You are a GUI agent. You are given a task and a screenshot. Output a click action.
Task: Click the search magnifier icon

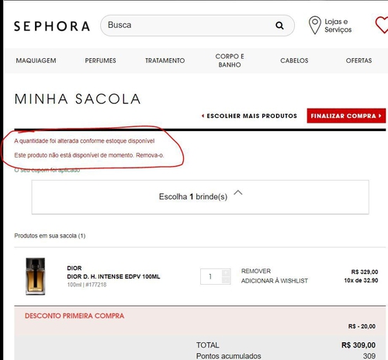(x=279, y=26)
